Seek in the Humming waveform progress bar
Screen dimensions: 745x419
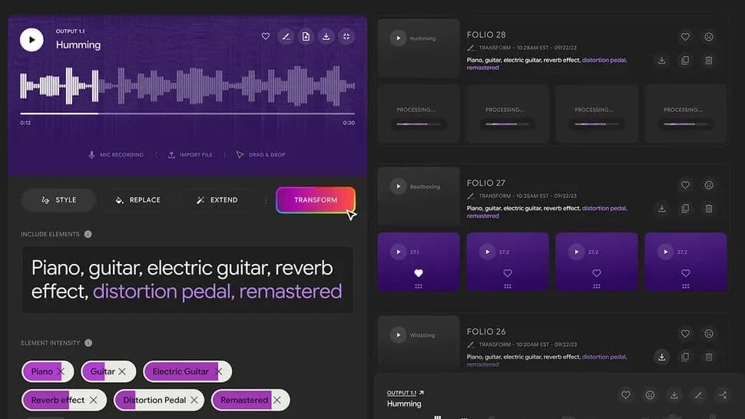pyautogui.click(x=187, y=114)
